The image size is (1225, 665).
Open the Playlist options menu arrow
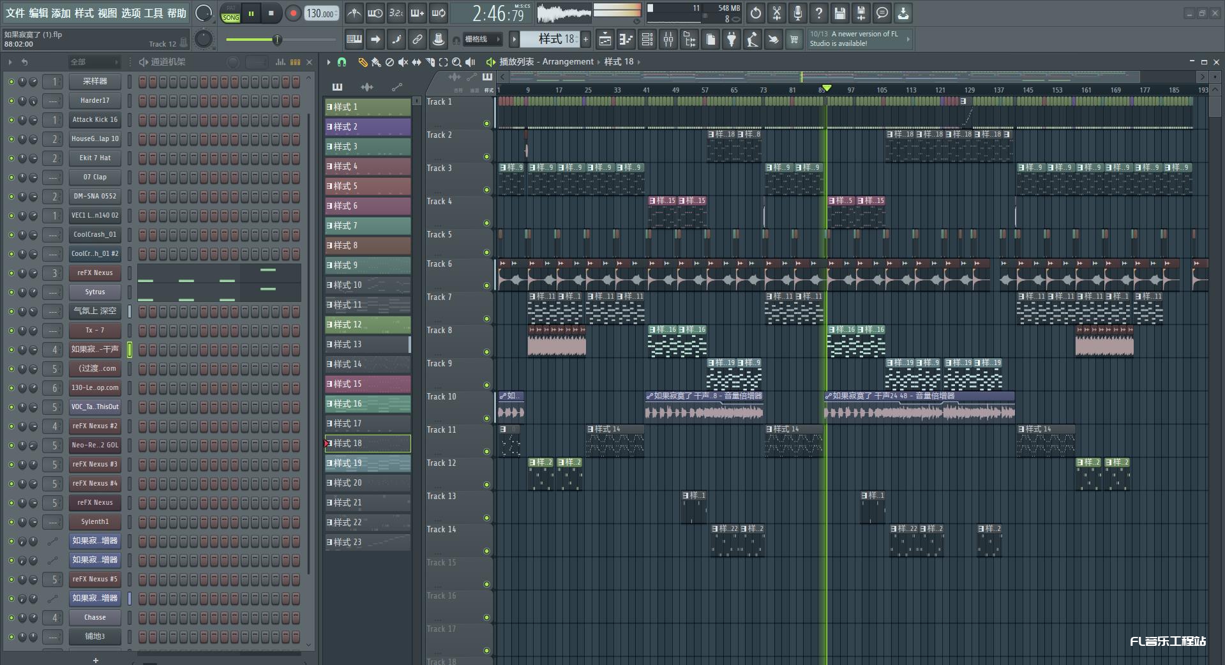pyautogui.click(x=329, y=62)
